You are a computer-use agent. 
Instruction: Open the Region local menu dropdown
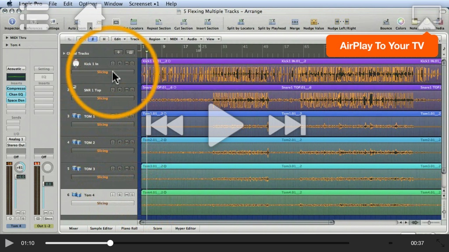point(157,39)
